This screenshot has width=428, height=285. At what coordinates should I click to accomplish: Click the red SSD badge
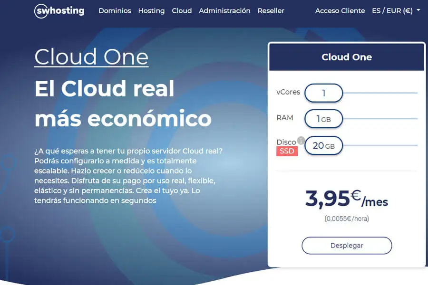click(x=287, y=151)
